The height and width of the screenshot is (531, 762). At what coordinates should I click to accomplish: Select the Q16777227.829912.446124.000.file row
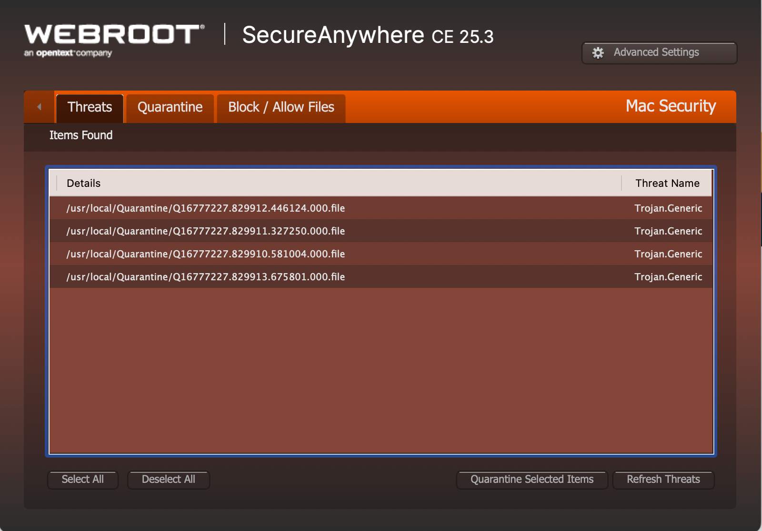(381, 208)
